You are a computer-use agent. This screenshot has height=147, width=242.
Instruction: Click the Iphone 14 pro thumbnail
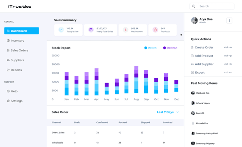193,103
